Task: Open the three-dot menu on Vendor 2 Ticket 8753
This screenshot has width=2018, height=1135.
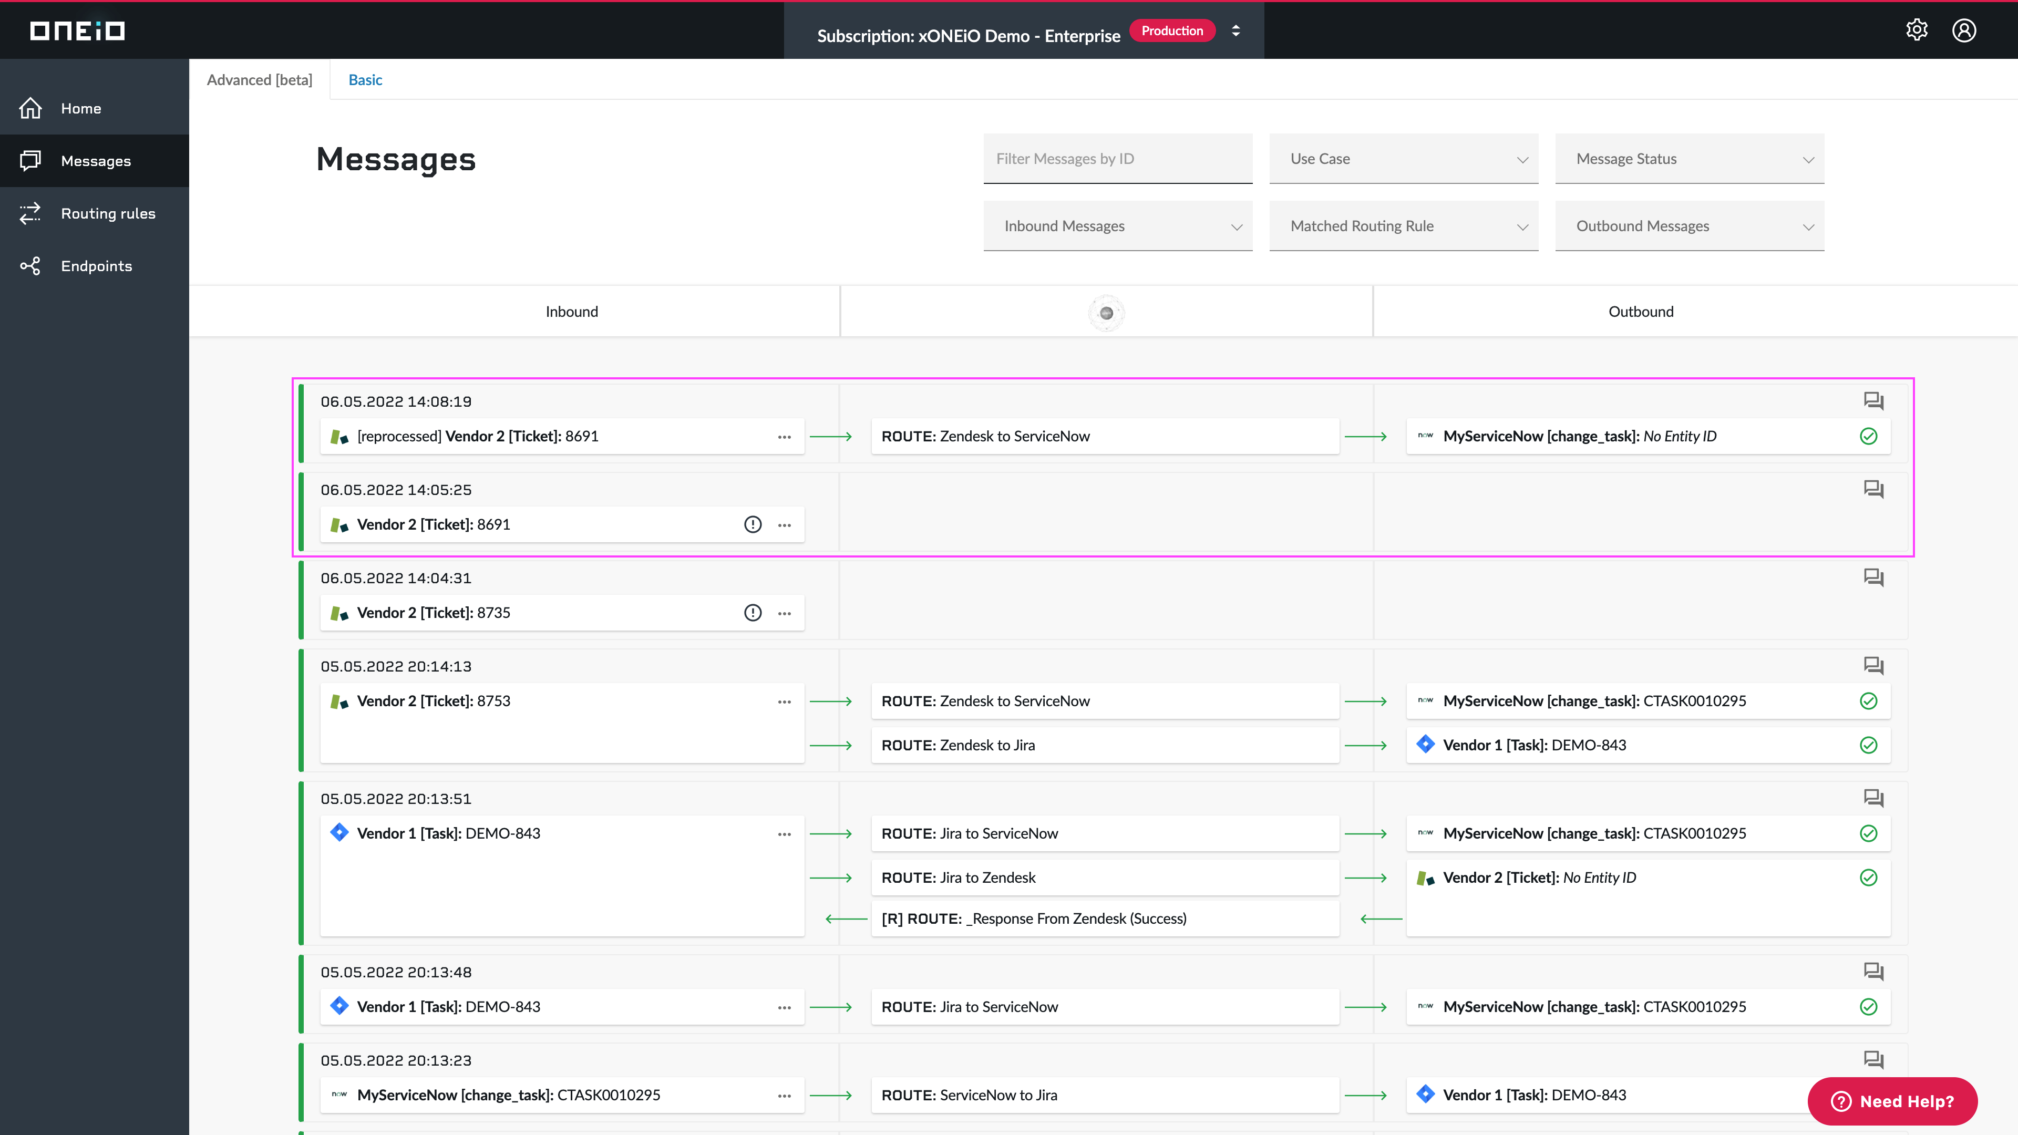Action: 784,702
